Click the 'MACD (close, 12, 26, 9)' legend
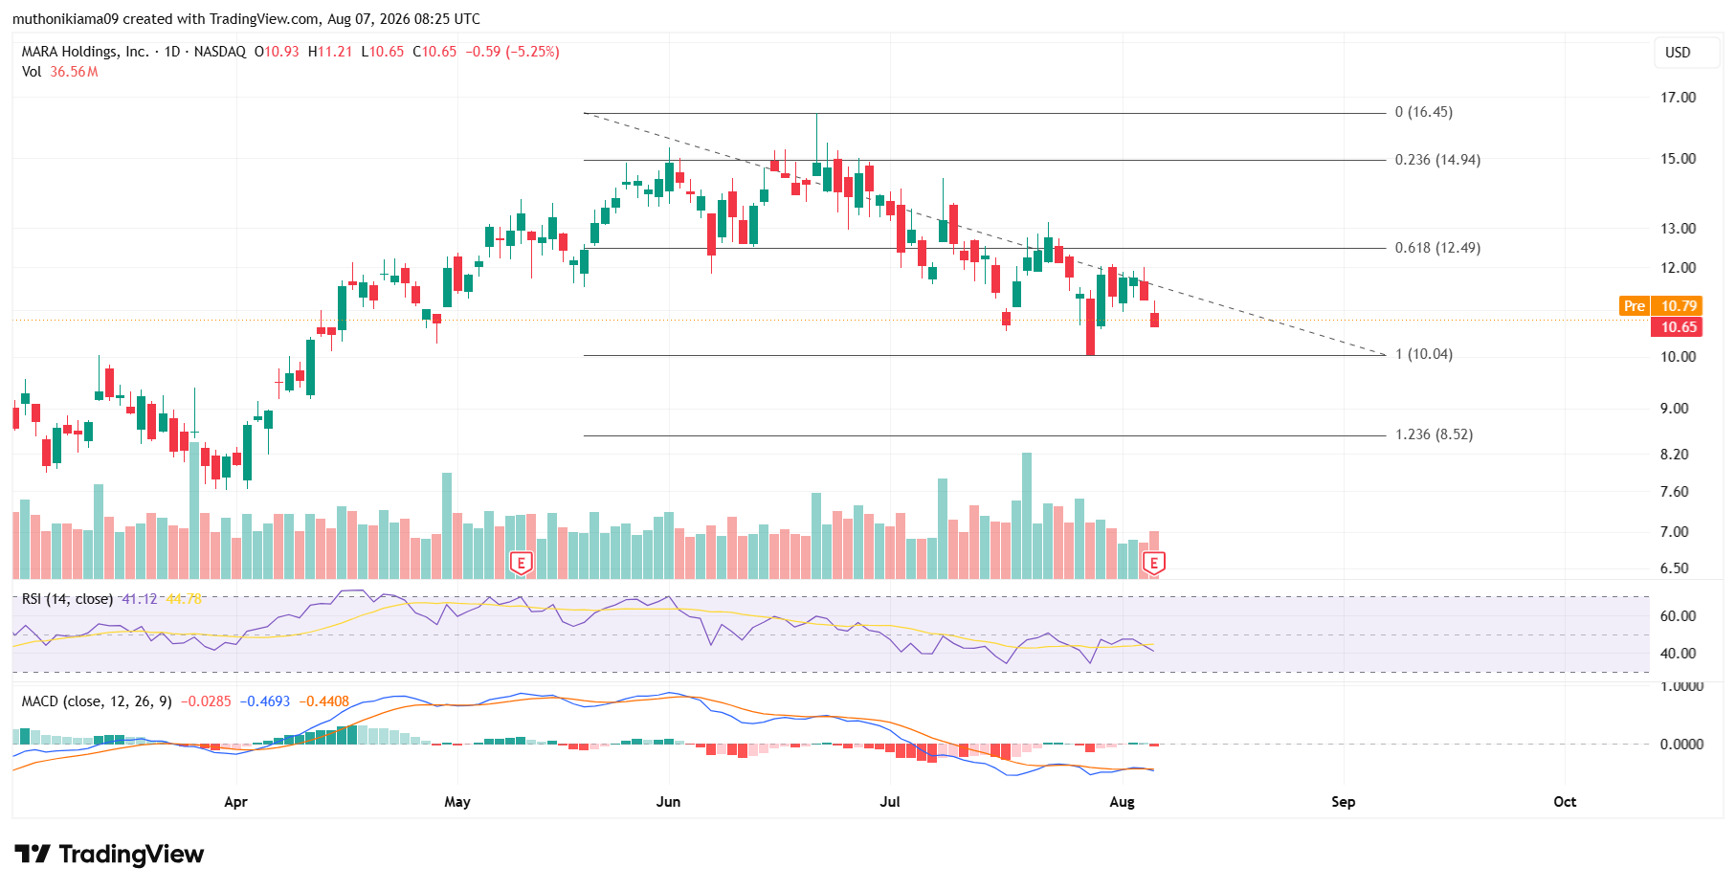 (x=97, y=701)
